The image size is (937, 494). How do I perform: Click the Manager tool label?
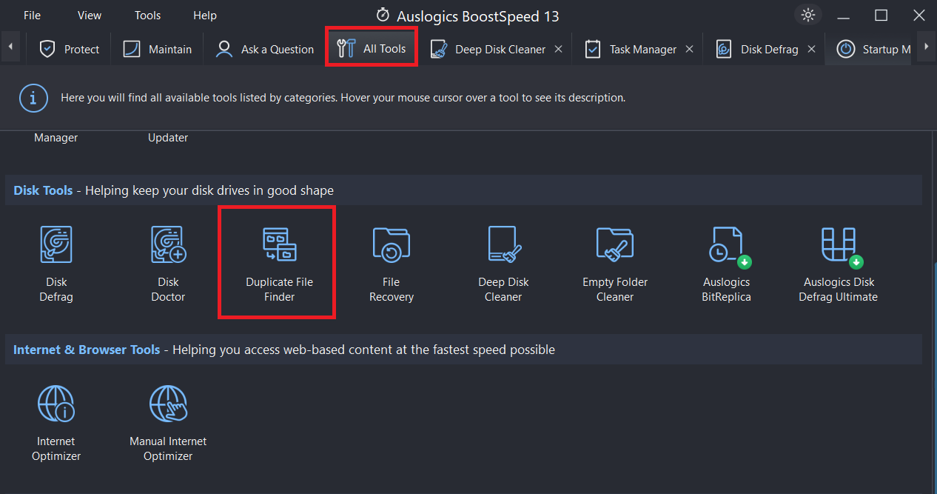(x=56, y=138)
